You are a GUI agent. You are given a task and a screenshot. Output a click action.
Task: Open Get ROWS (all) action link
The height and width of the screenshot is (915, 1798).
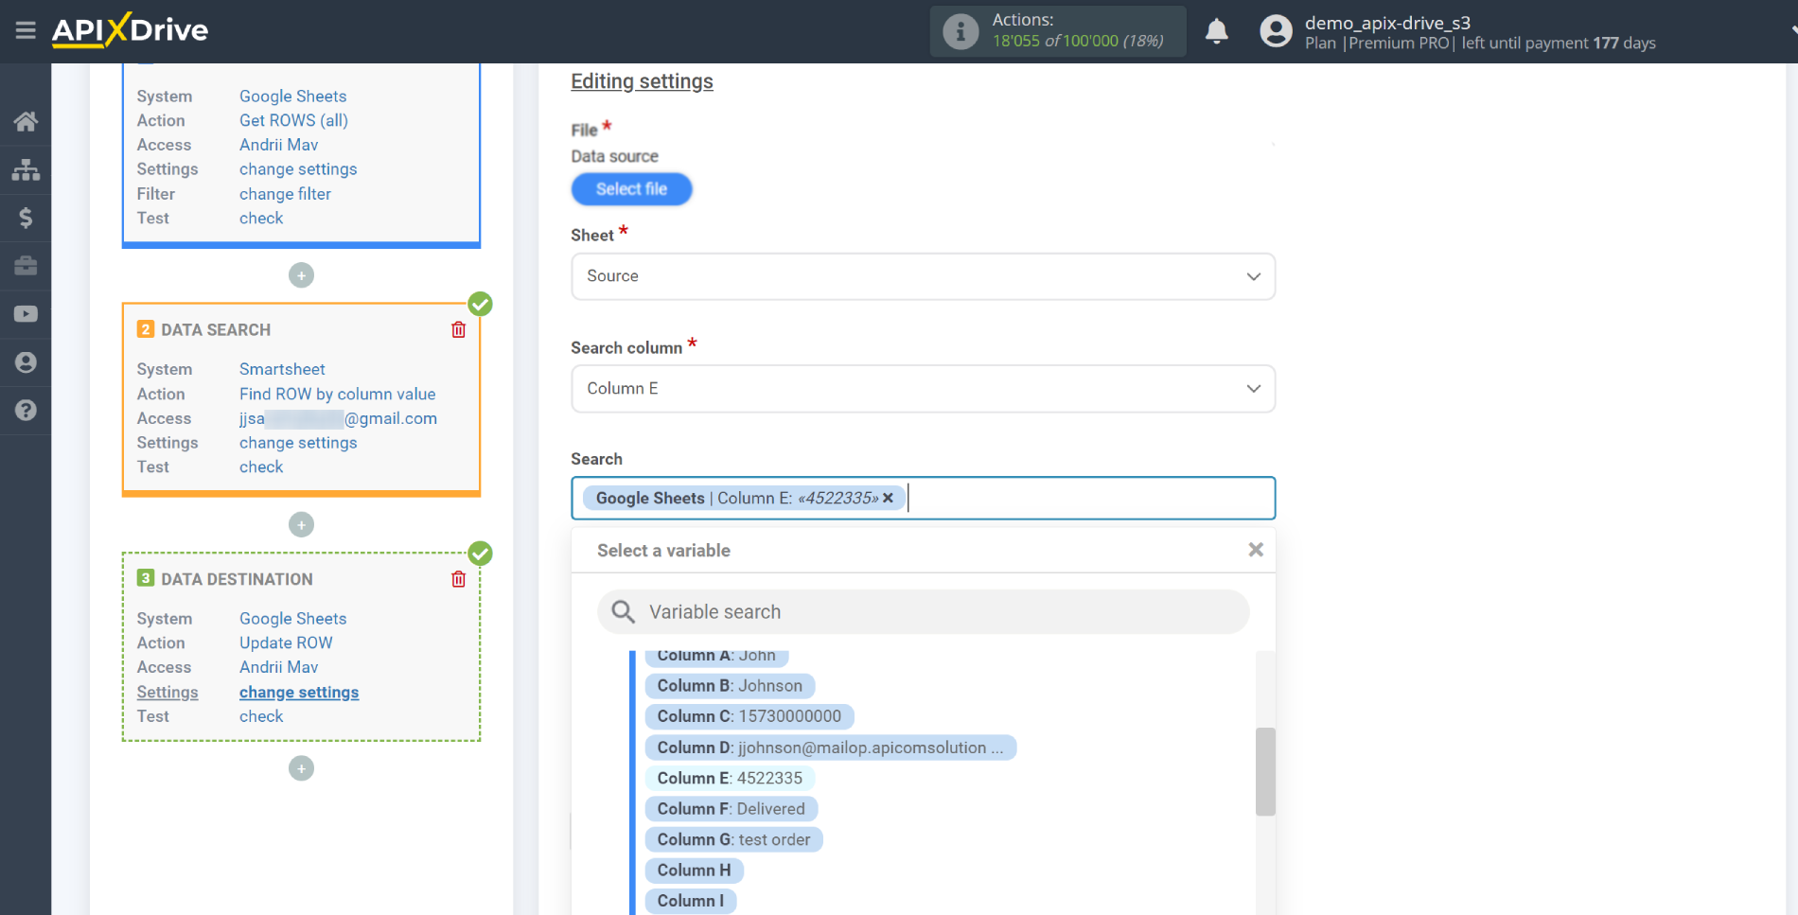click(x=293, y=120)
